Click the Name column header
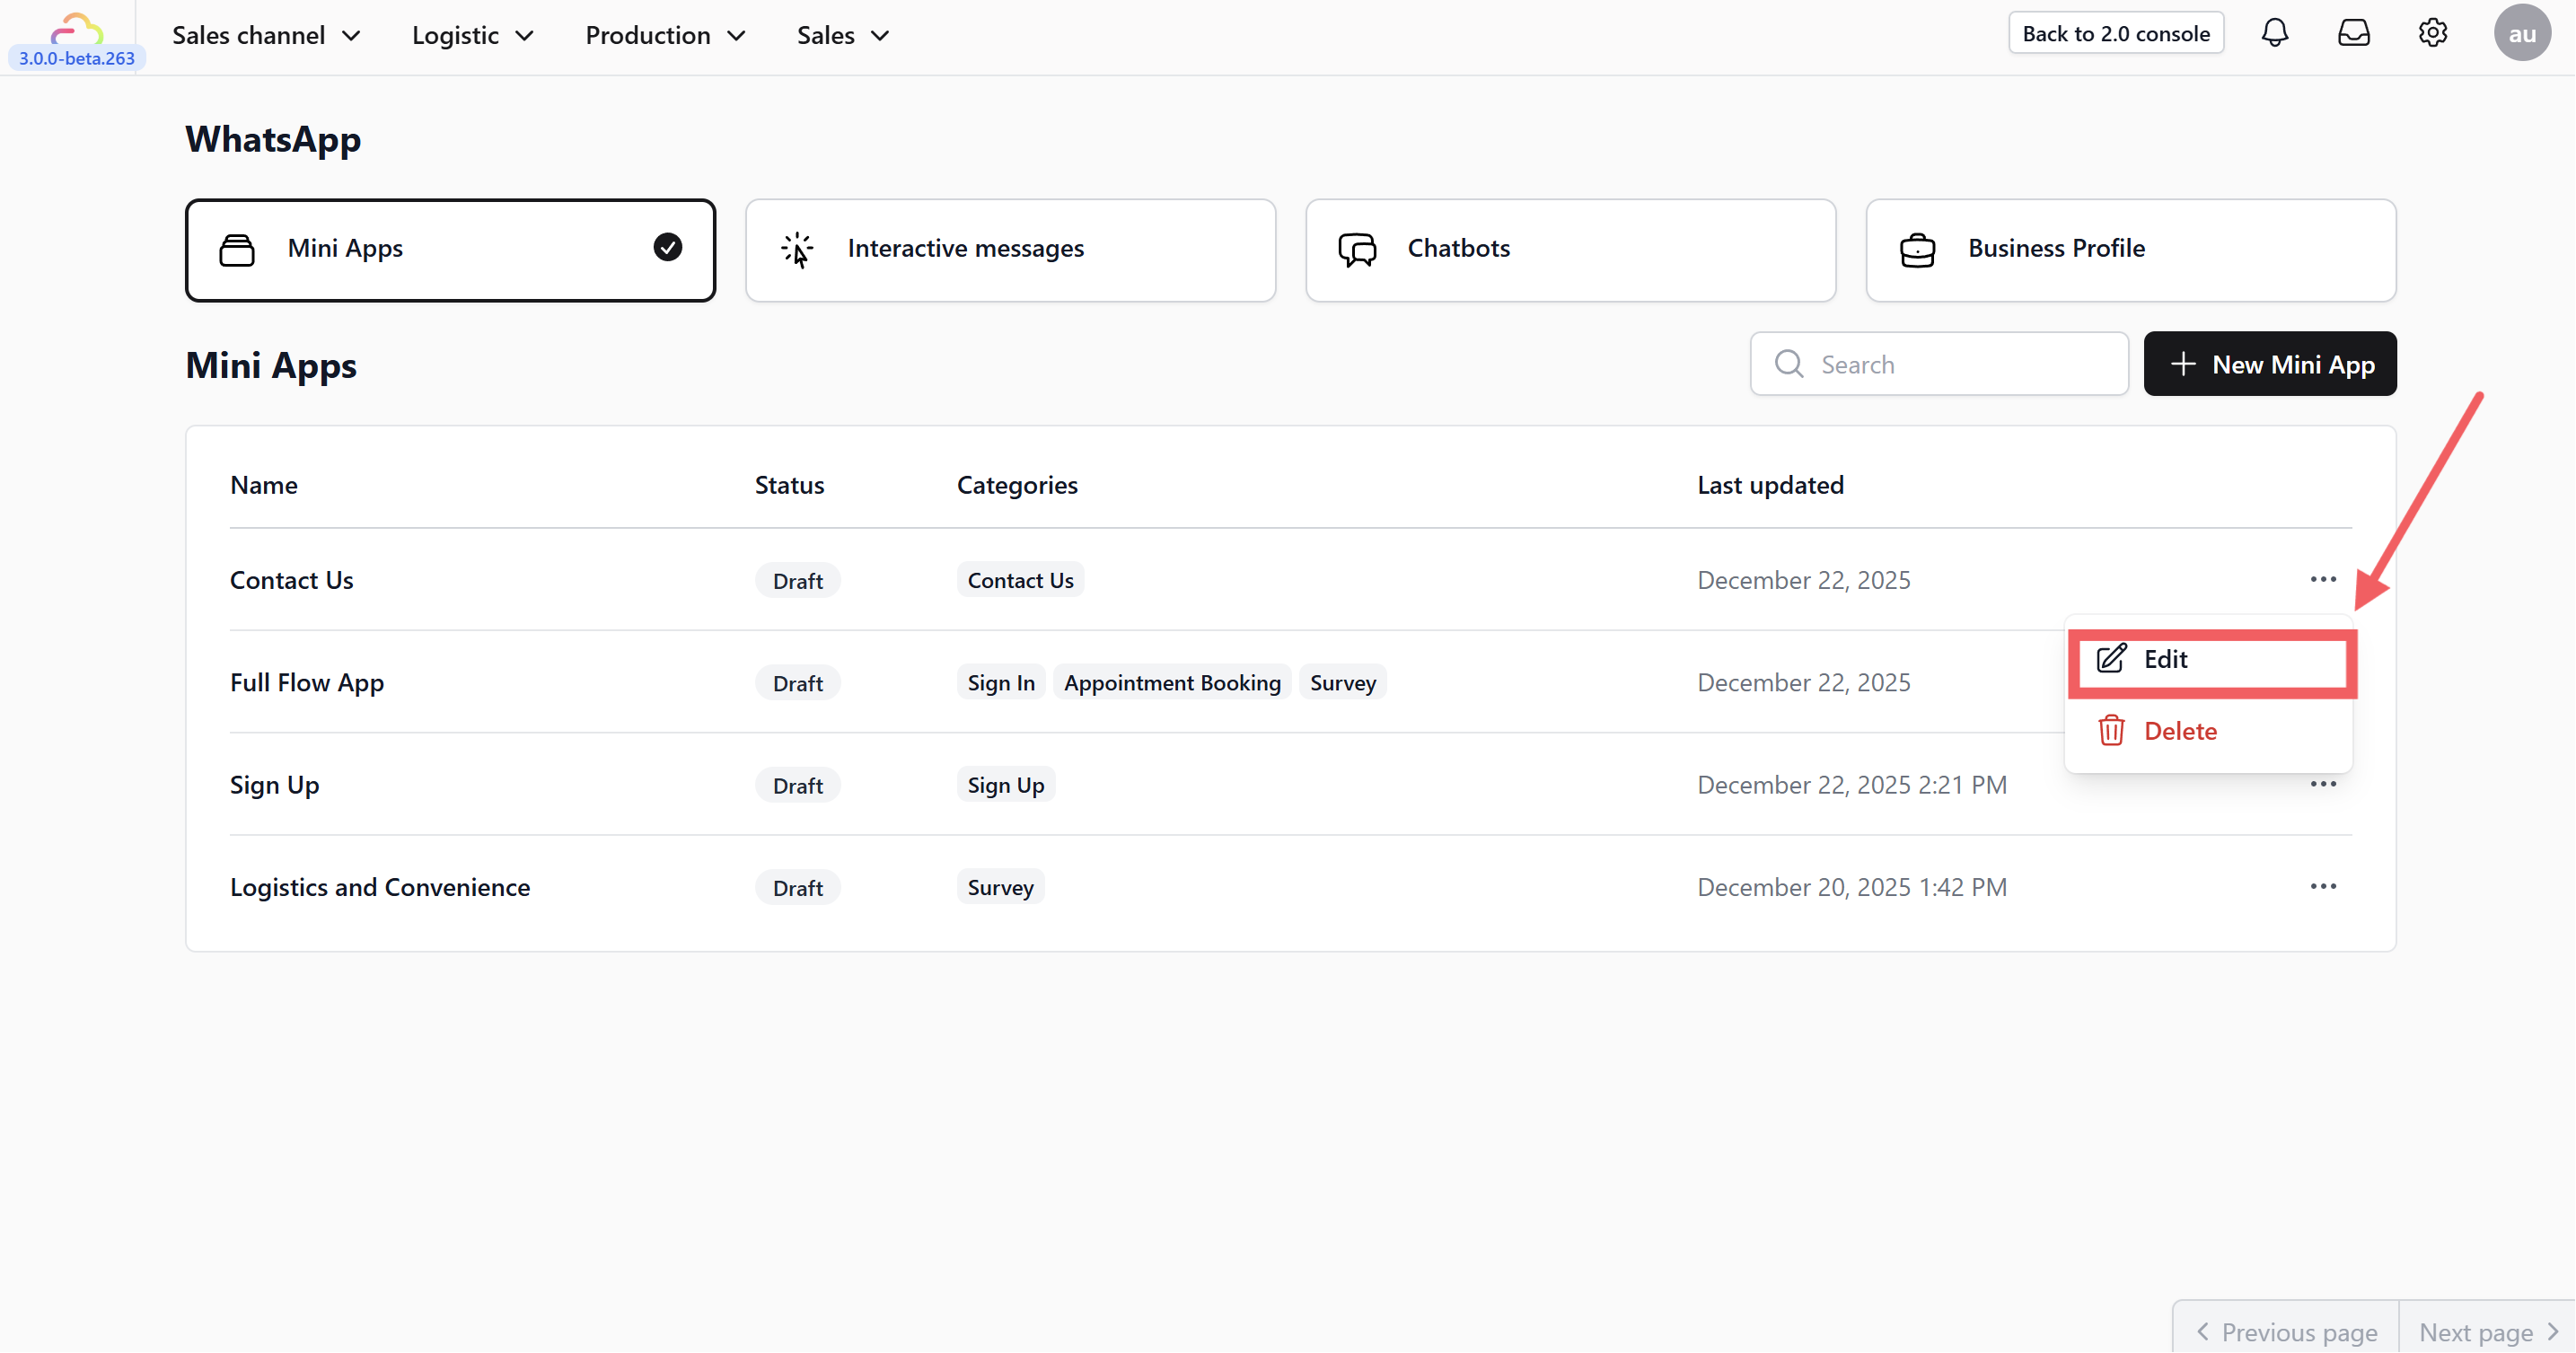This screenshot has height=1353, width=2576. (x=264, y=485)
